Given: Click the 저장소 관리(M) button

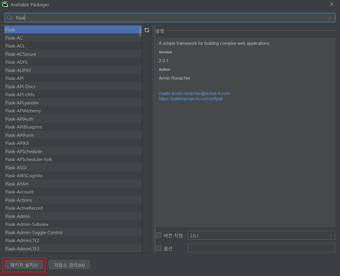Looking at the screenshot, I should pyautogui.click(x=69, y=265).
